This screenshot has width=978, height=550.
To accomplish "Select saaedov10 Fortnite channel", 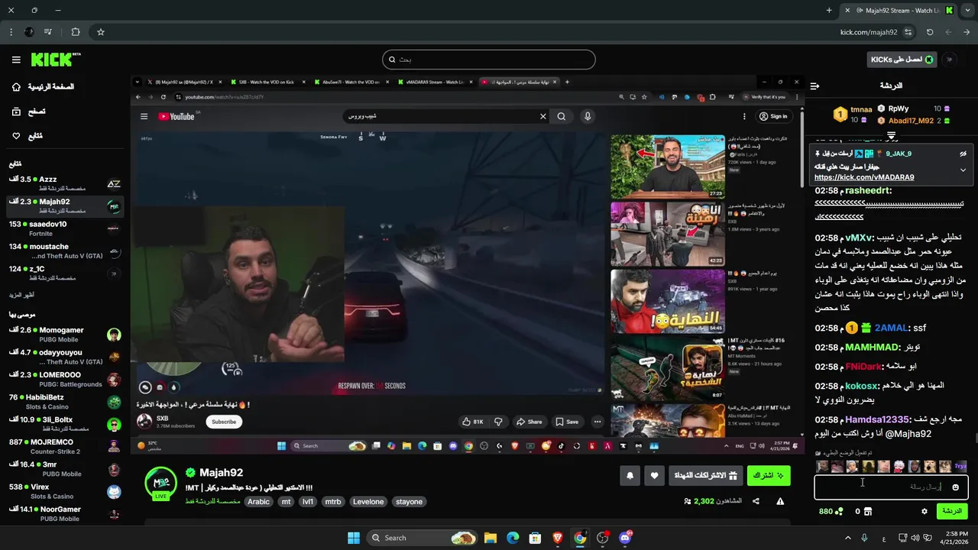I will point(64,228).
